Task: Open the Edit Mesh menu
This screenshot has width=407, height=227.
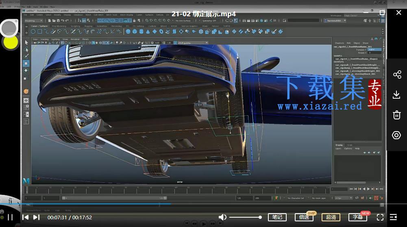Action: click(x=99, y=15)
